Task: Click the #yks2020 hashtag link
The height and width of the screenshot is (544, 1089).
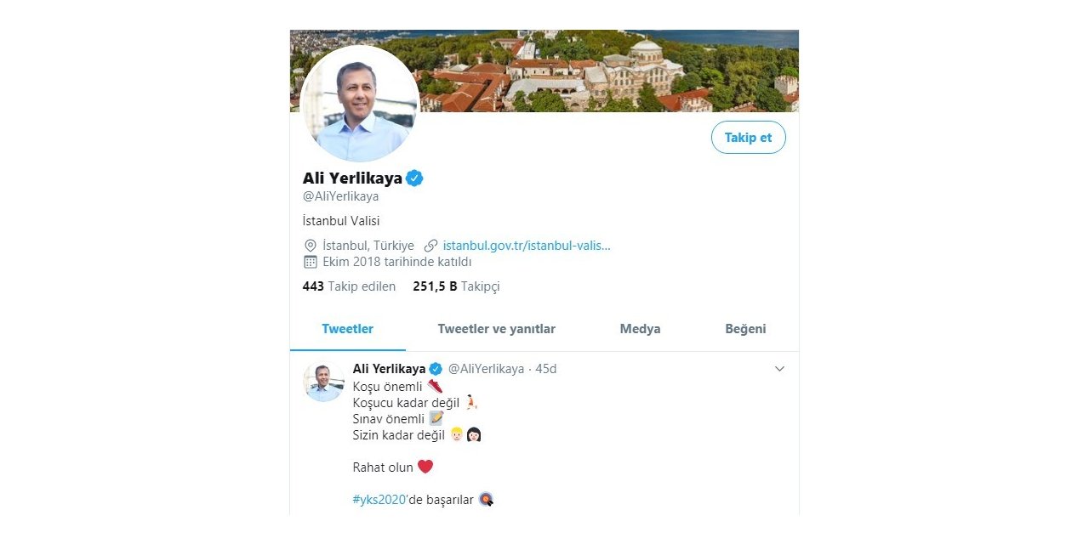Action: coord(378,500)
